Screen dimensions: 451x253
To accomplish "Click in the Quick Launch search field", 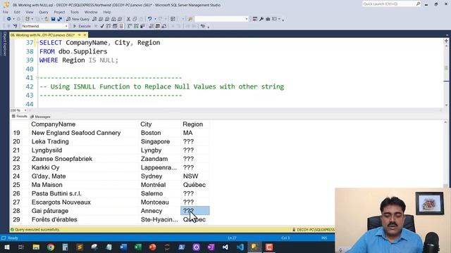I will tap(389, 4).
